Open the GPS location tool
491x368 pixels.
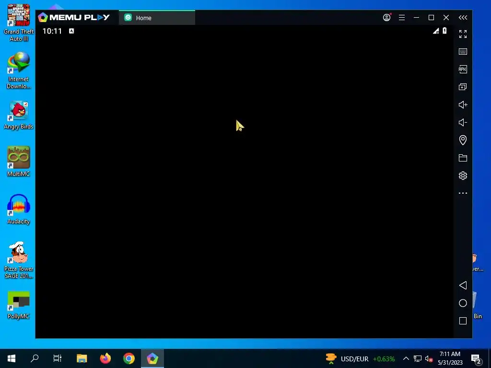click(463, 140)
